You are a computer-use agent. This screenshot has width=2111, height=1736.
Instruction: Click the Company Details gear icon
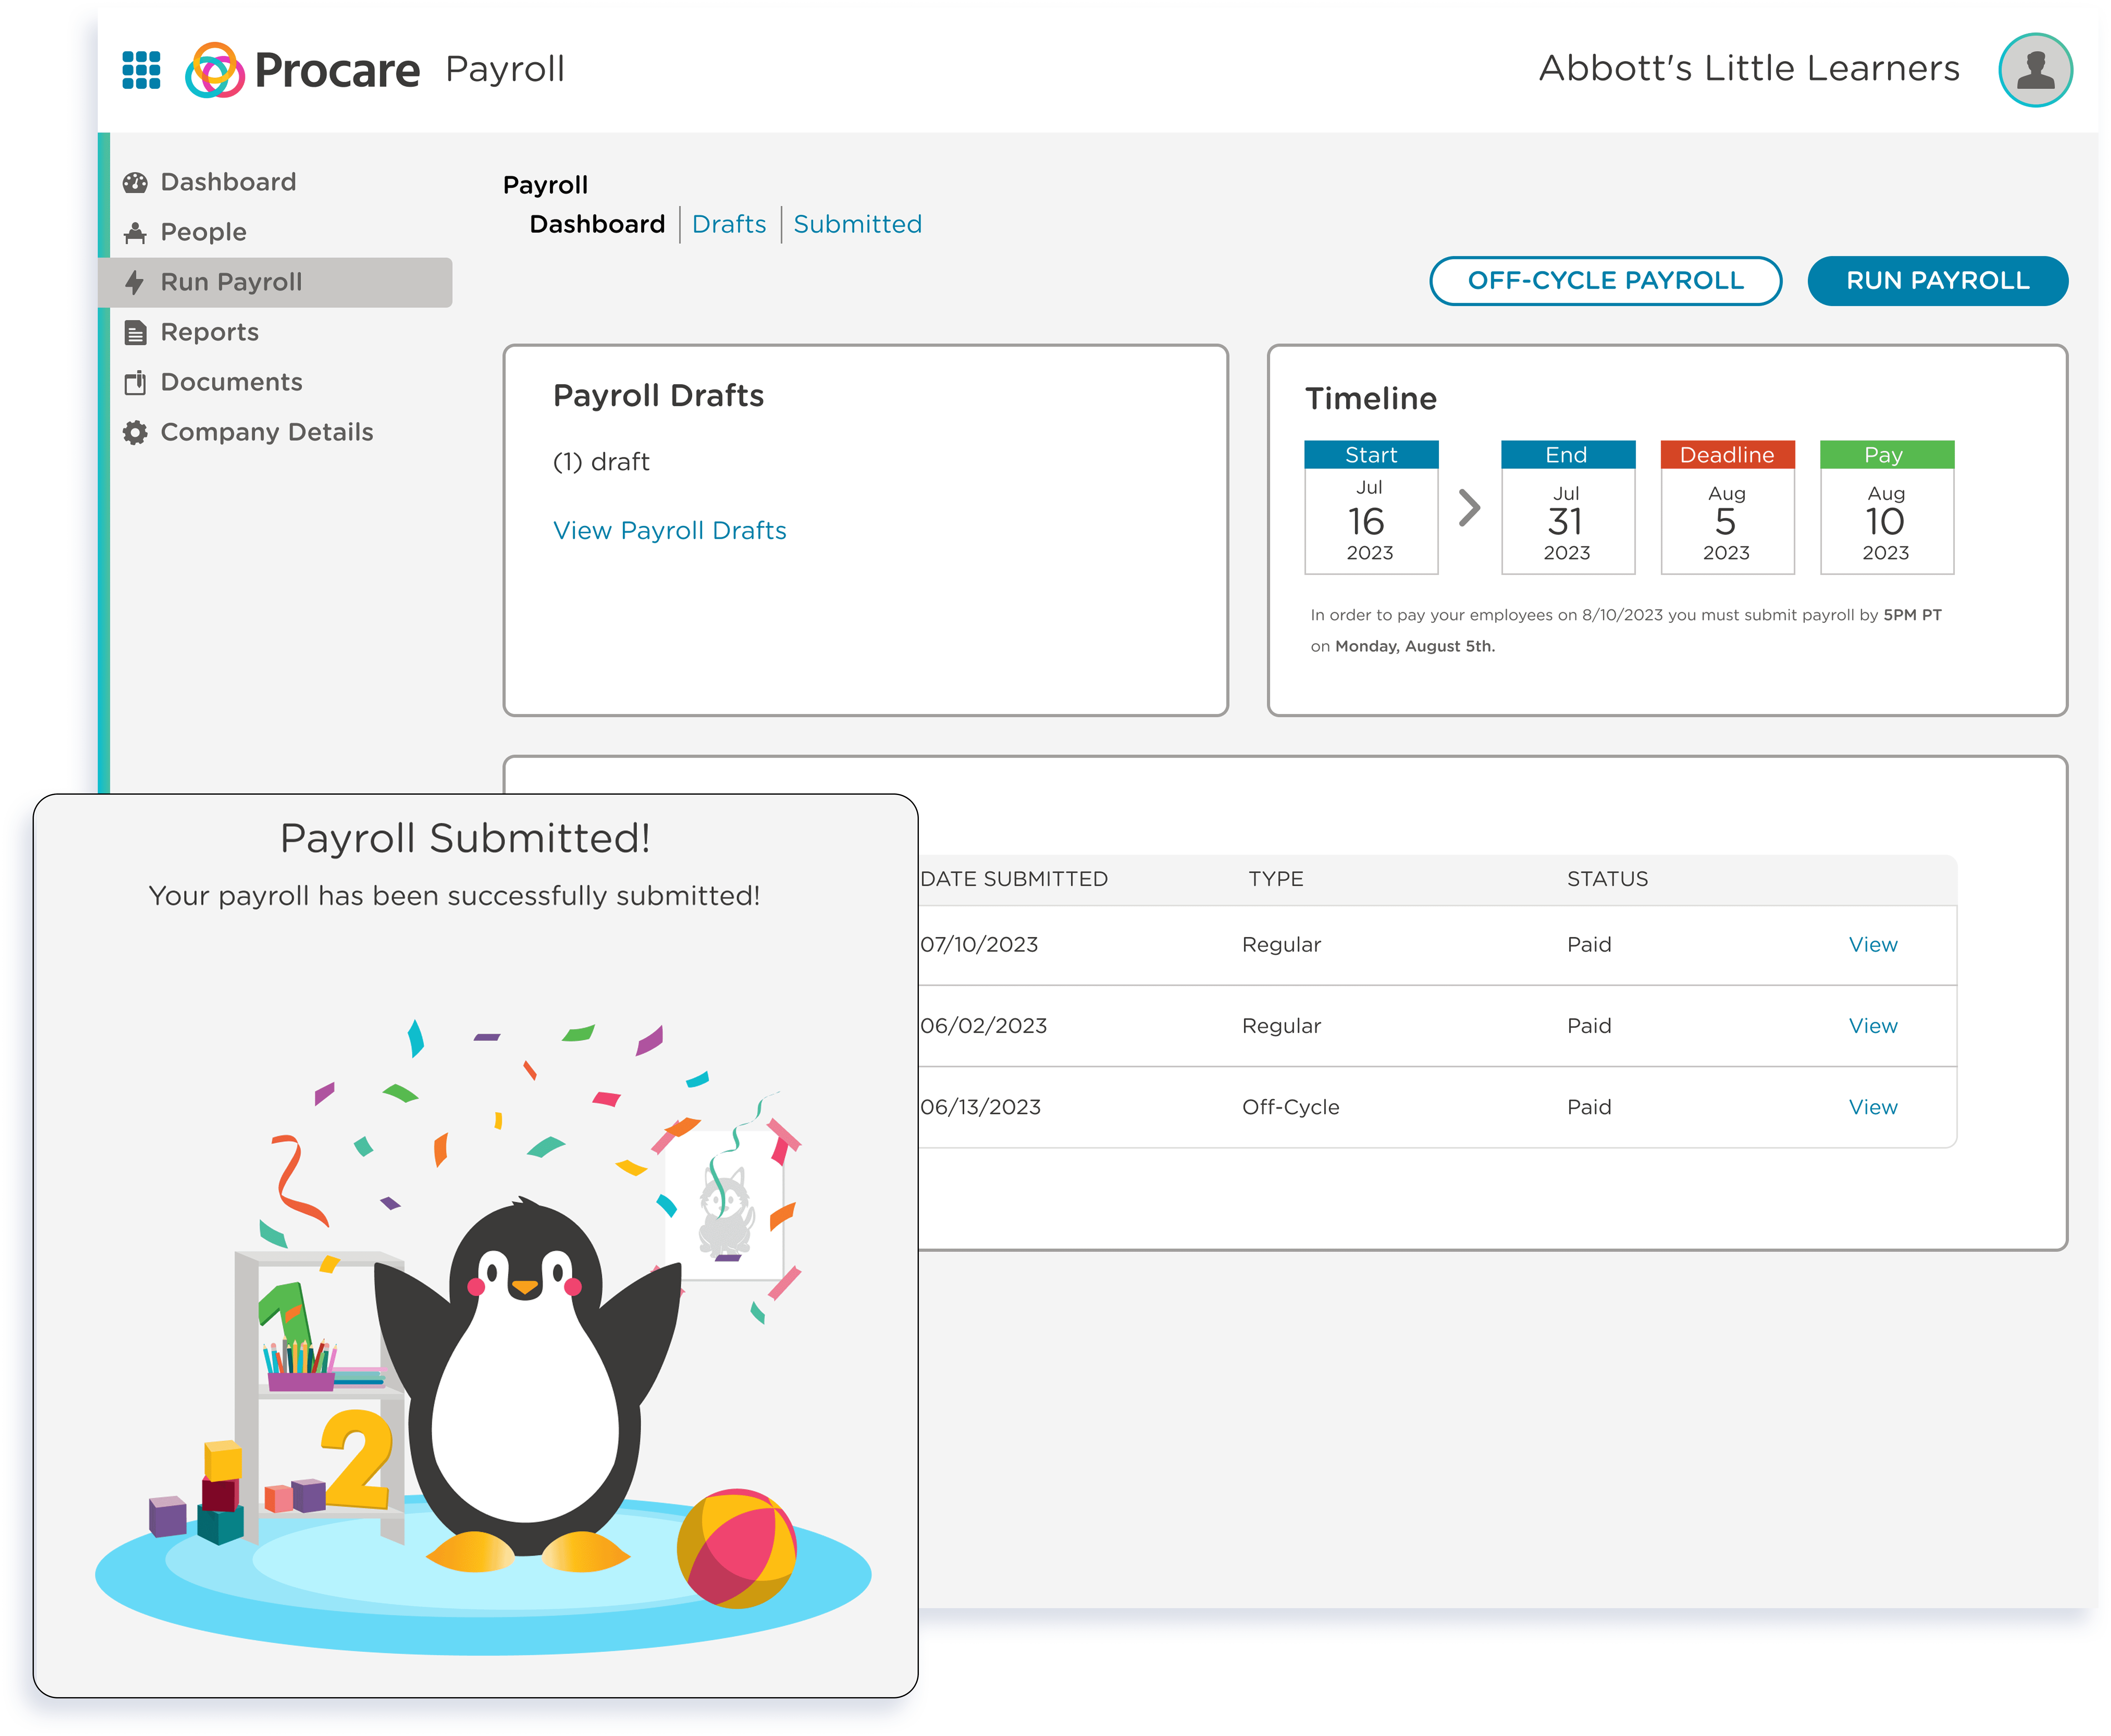(x=135, y=433)
